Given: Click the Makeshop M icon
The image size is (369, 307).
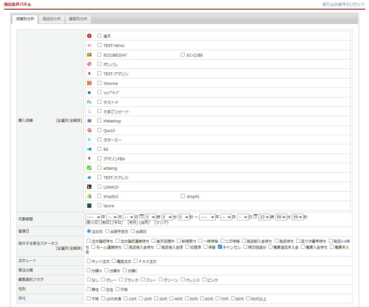Looking at the screenshot, I should point(89,121).
